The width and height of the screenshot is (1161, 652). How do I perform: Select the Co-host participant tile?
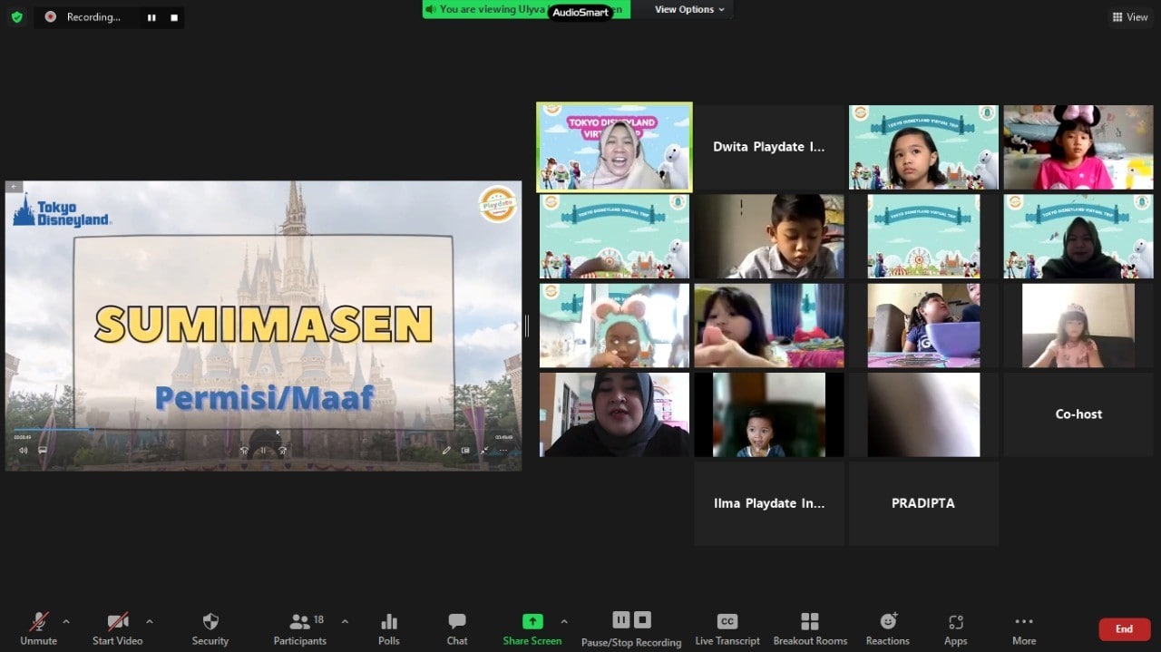click(x=1078, y=414)
